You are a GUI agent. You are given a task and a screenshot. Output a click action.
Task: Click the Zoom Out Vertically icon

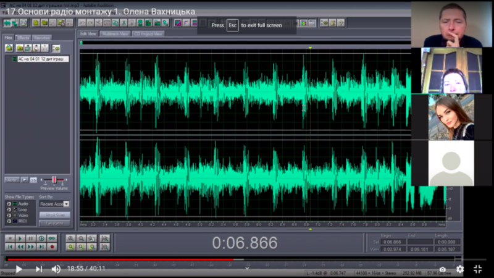click(x=104, y=246)
